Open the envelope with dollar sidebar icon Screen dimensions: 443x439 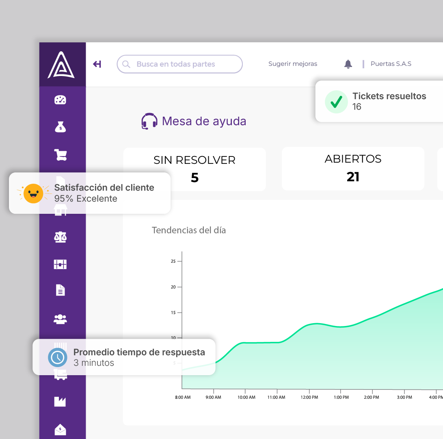point(60,429)
